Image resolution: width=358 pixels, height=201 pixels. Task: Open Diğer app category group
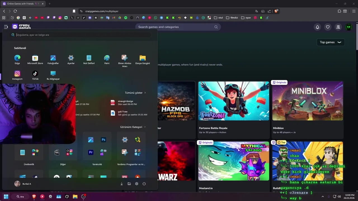pyautogui.click(x=63, y=152)
